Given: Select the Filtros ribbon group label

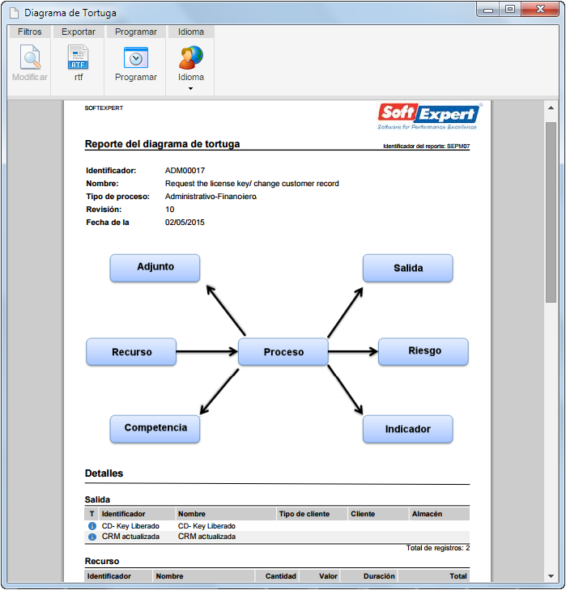Looking at the screenshot, I should pos(29,32).
